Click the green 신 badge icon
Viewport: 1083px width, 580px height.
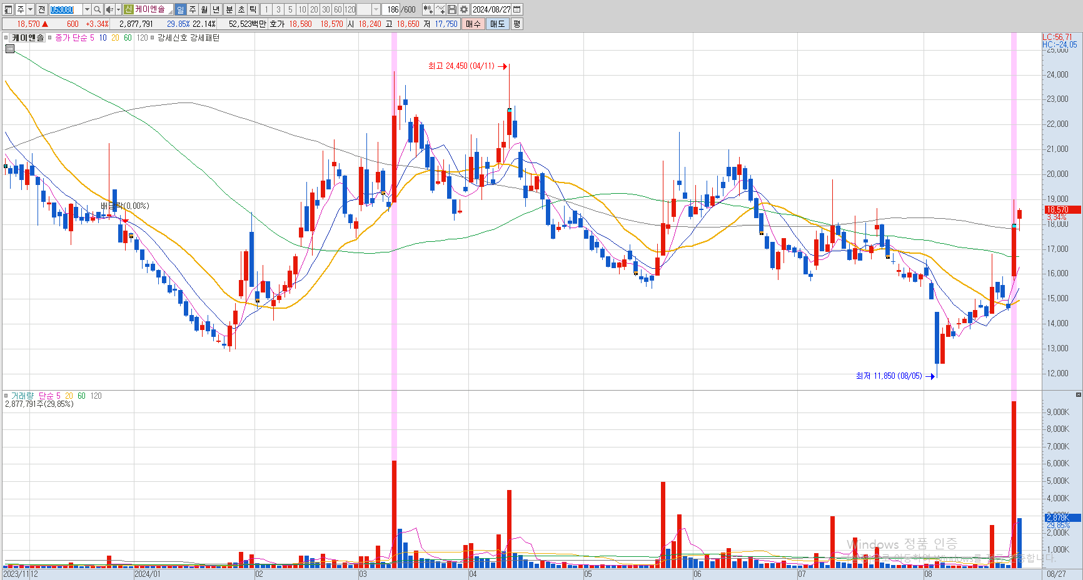tap(128, 9)
